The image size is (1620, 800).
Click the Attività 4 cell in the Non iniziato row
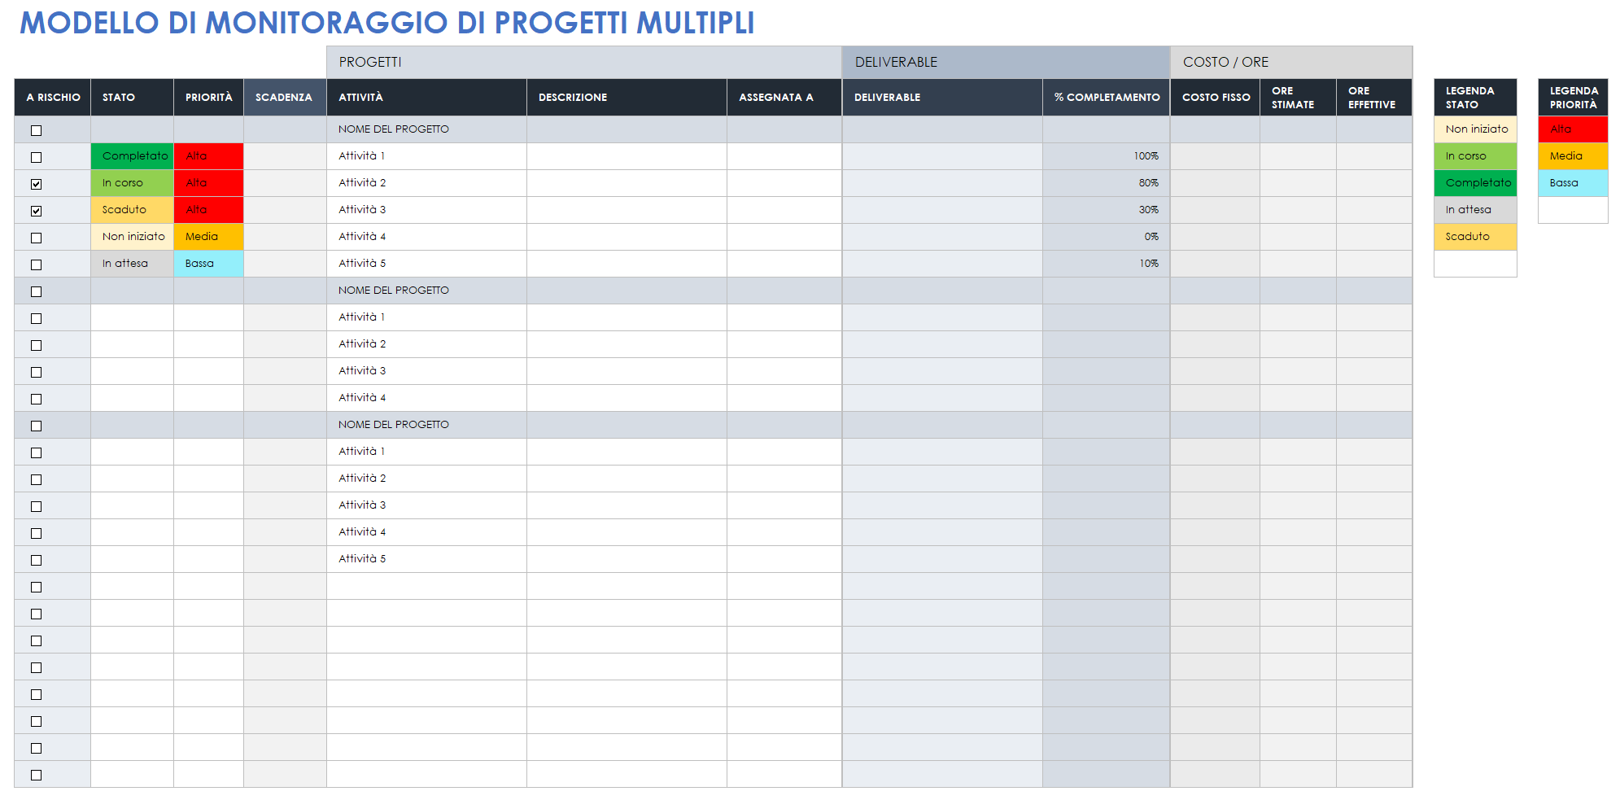point(426,237)
